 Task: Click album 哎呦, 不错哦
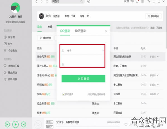tap(120, 66)
